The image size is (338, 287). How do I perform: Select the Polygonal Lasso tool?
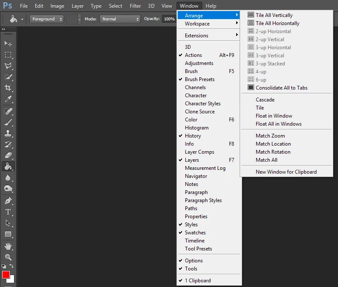coord(8,66)
